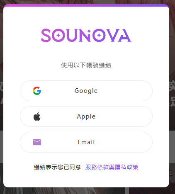This screenshot has width=175, height=194.
Task: Click the background thumbnail below the dialog's right corner
Action: tap(152, 191)
